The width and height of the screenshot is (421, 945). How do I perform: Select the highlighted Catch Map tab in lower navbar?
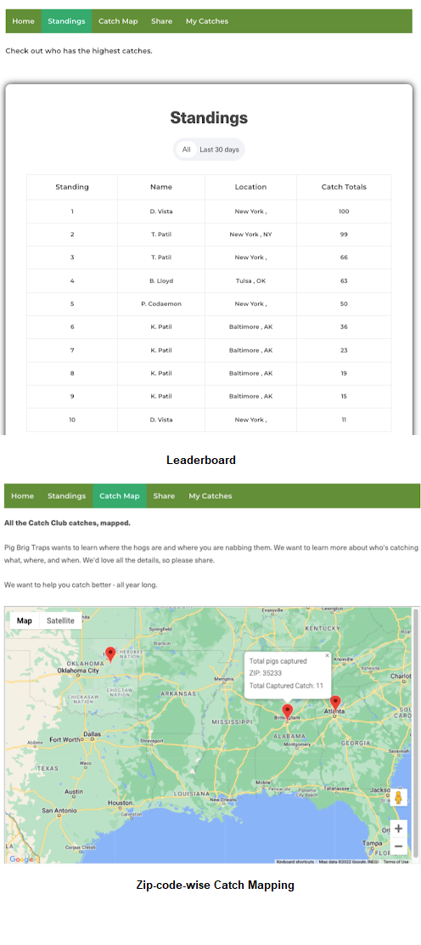click(x=119, y=496)
